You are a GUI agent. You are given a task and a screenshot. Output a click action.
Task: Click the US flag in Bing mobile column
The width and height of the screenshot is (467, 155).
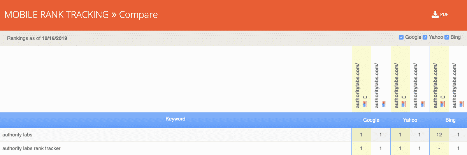coord(442,103)
